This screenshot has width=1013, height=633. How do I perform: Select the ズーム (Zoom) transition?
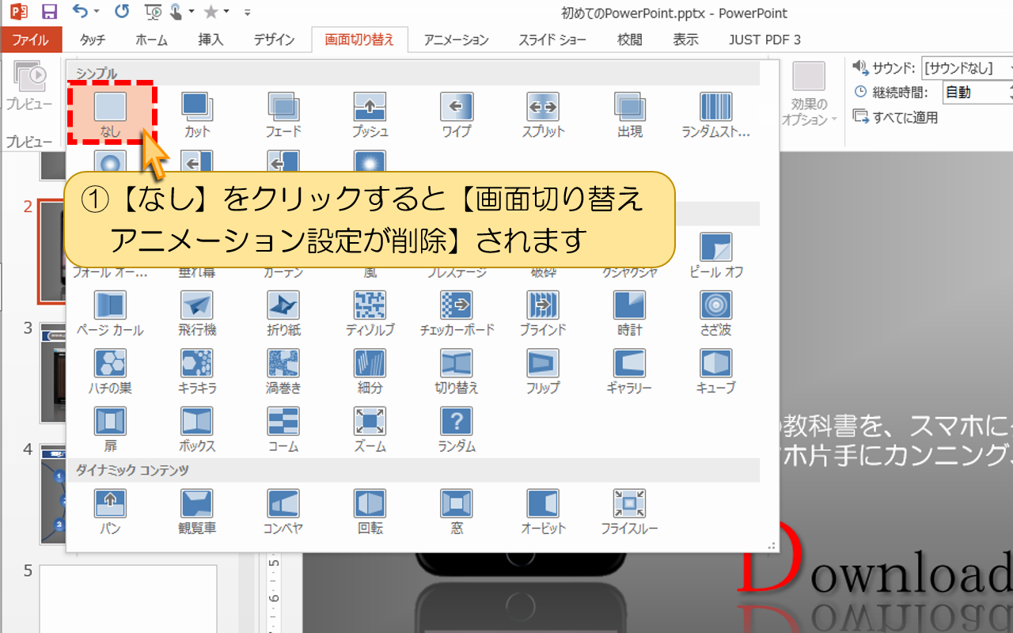[370, 430]
